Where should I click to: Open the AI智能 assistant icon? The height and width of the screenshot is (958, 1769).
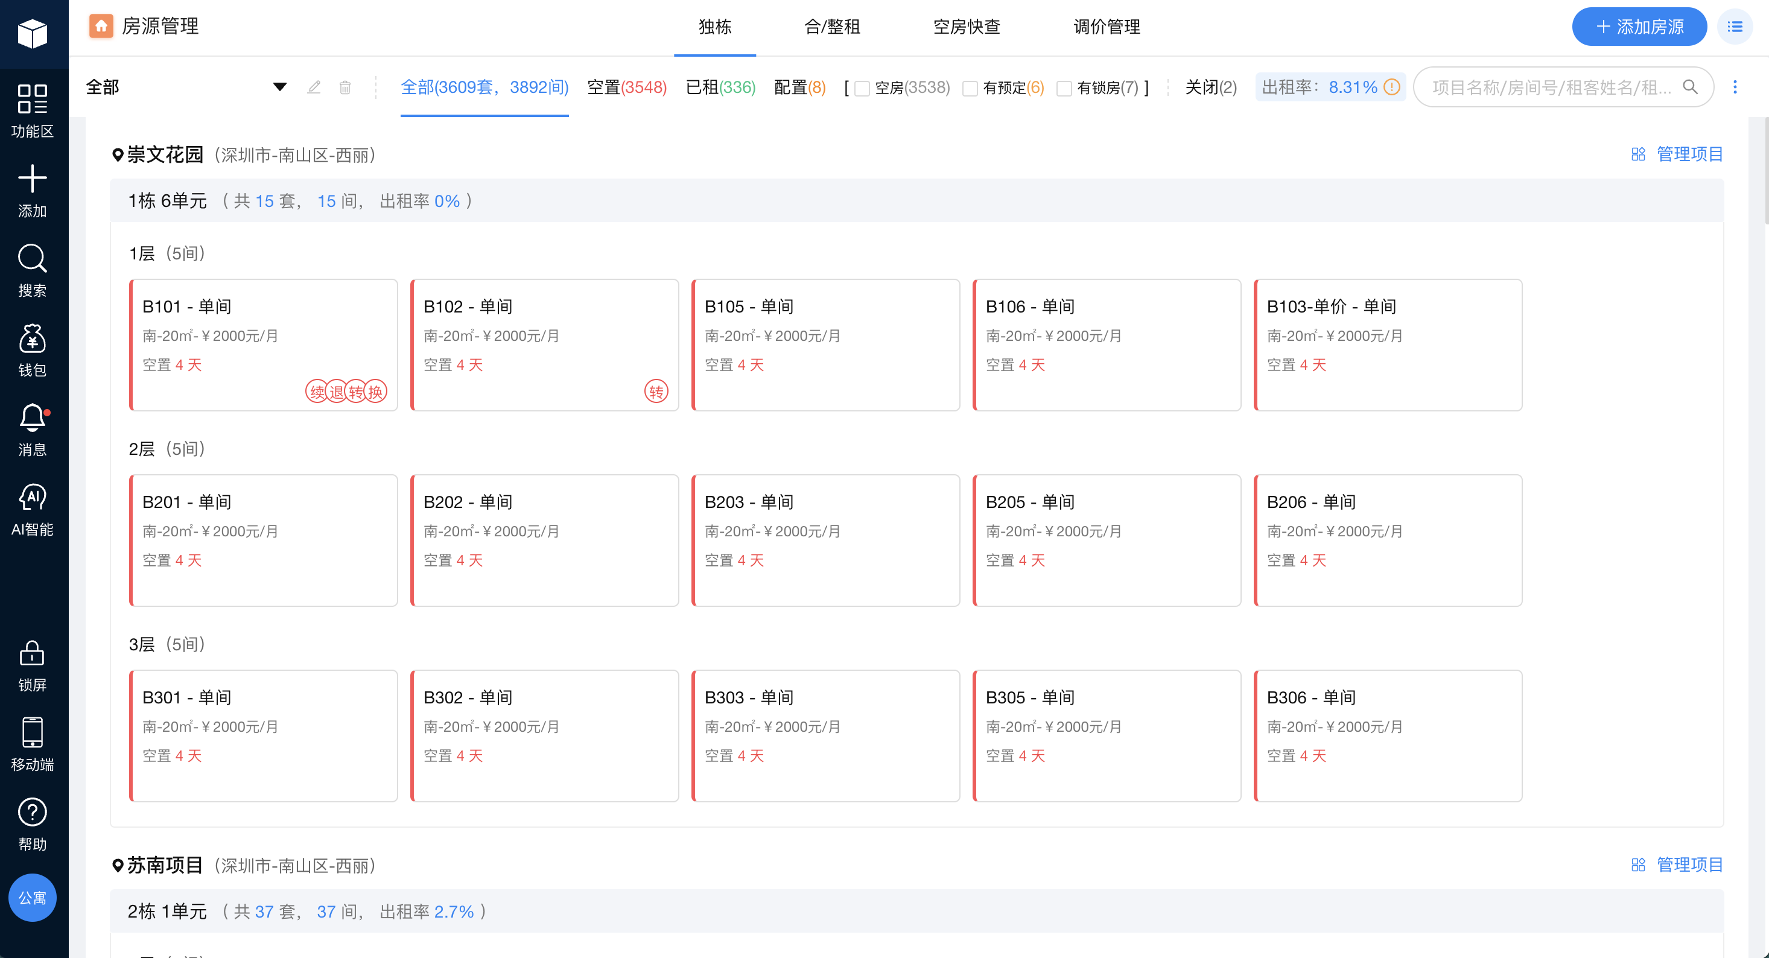[32, 497]
